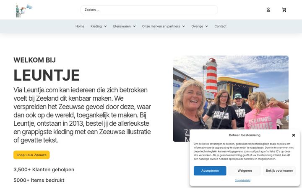This screenshot has height=188, width=302.
Task: Close the cookie consent popup
Action: click(x=294, y=135)
